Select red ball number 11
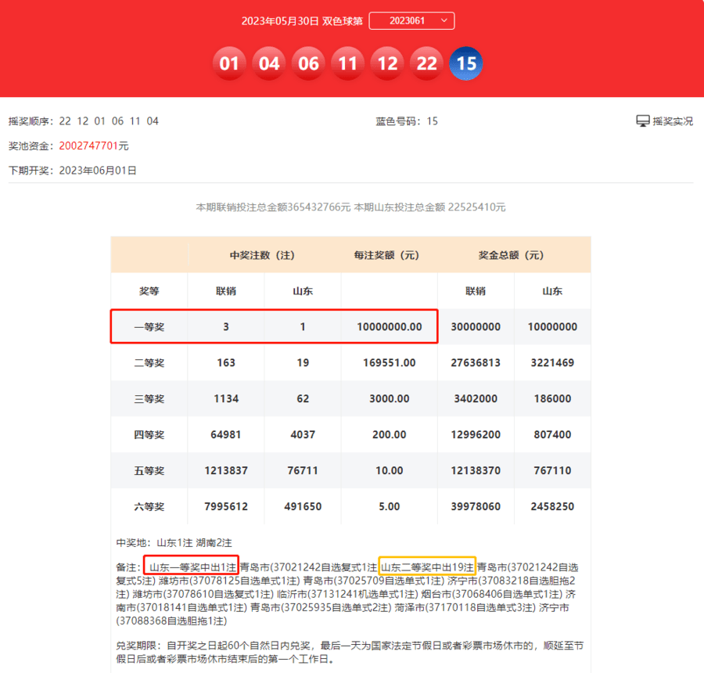Image resolution: width=704 pixels, height=673 pixels. [348, 63]
